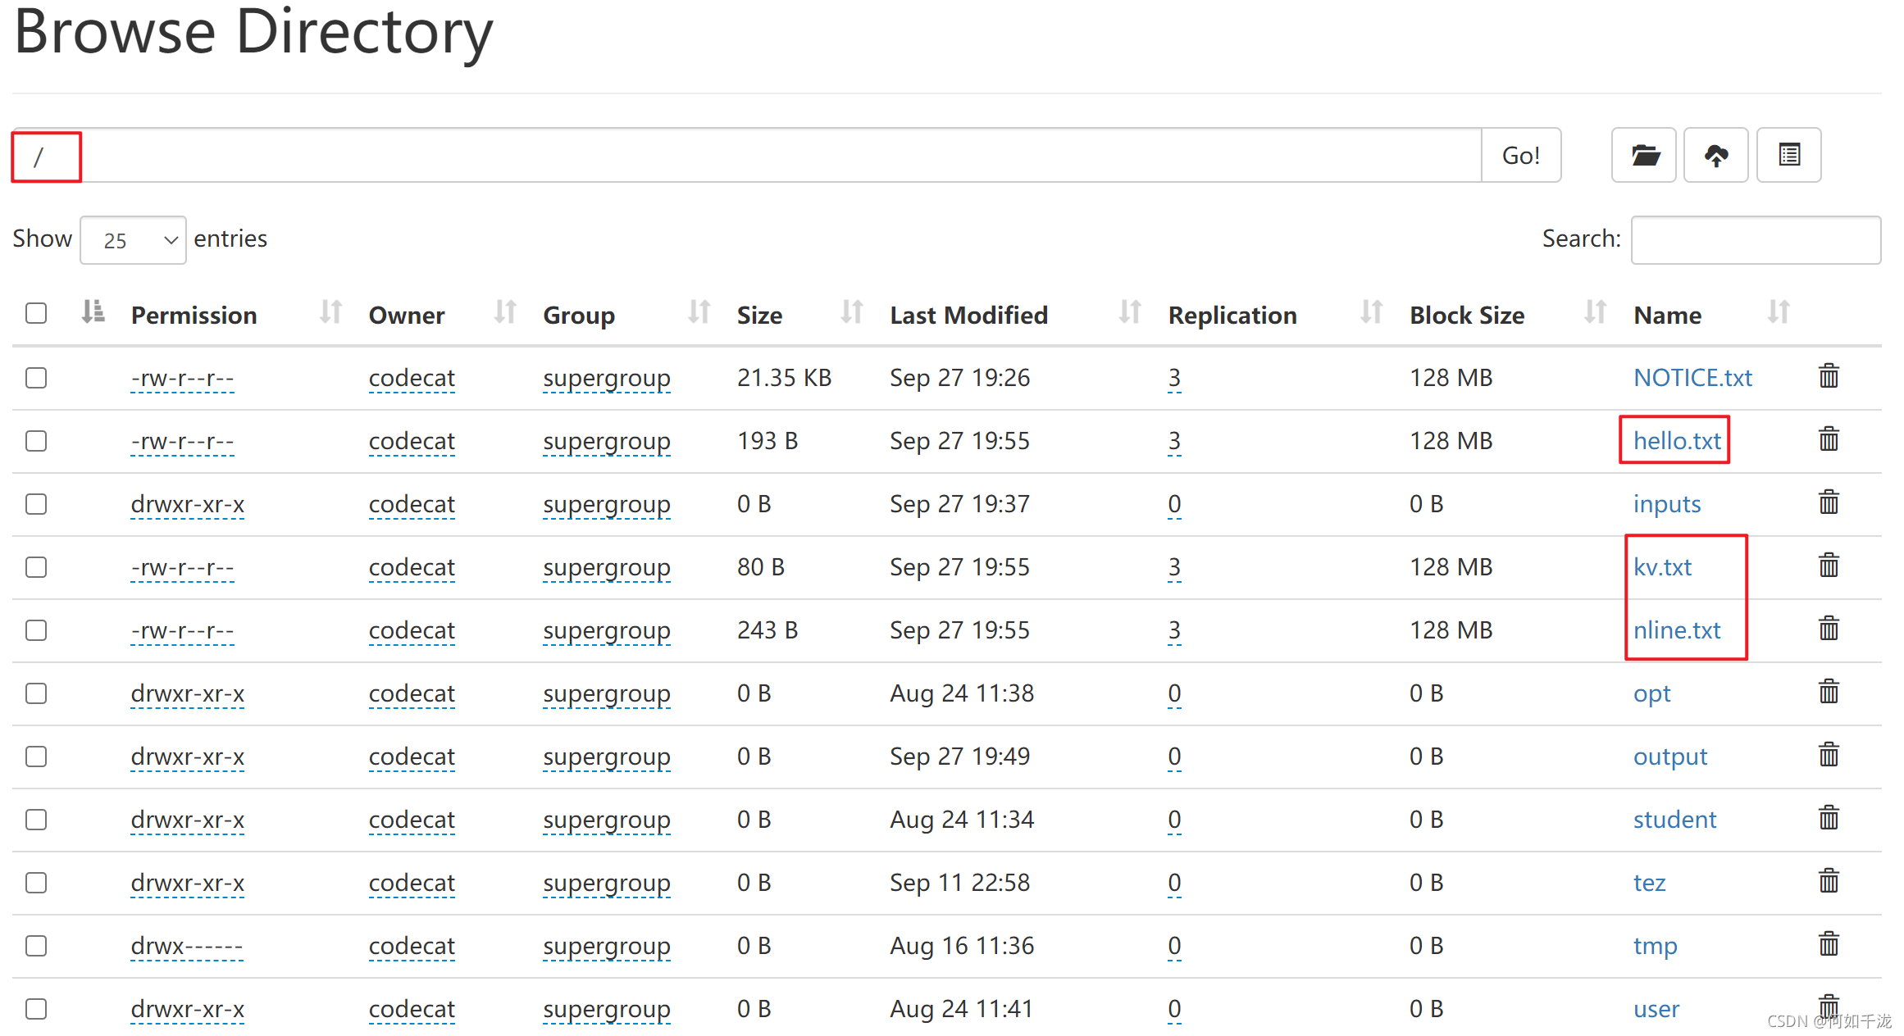The height and width of the screenshot is (1036, 1904).
Task: Click permission -rw-r--r-- of NOTICE.txt
Action: click(x=182, y=379)
